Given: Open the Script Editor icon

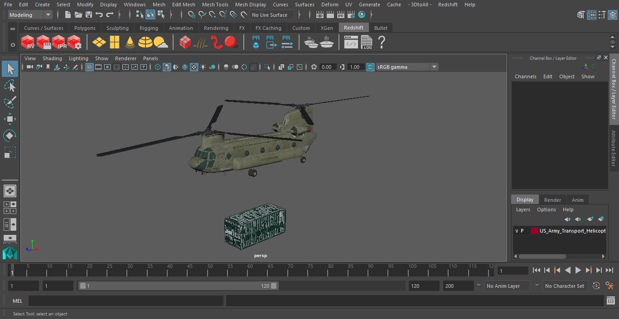Looking at the screenshot, I should 611,300.
